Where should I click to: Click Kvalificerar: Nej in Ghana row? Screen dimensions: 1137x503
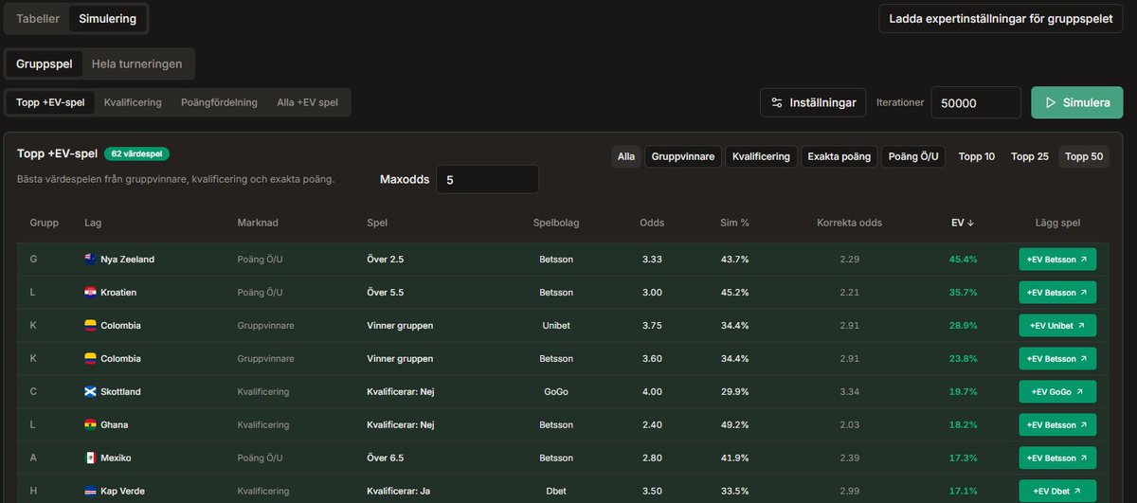tap(400, 425)
